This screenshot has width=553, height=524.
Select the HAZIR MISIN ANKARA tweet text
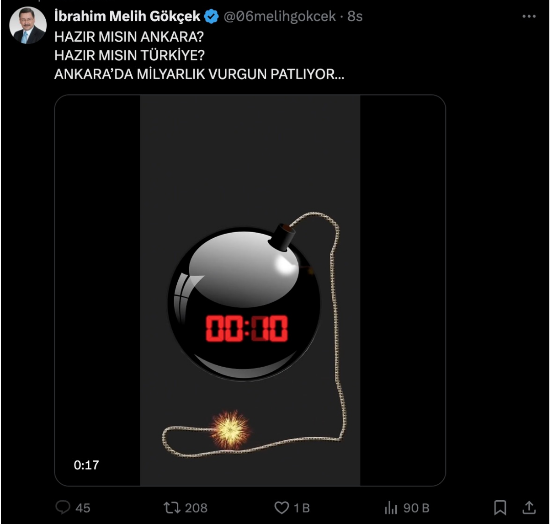129,37
